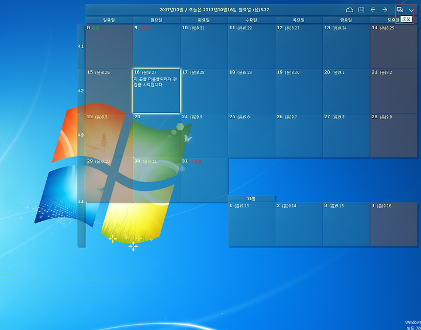Select the November 3 (음)9.15 cell
This screenshot has height=330, width=421.
[x=346, y=225]
